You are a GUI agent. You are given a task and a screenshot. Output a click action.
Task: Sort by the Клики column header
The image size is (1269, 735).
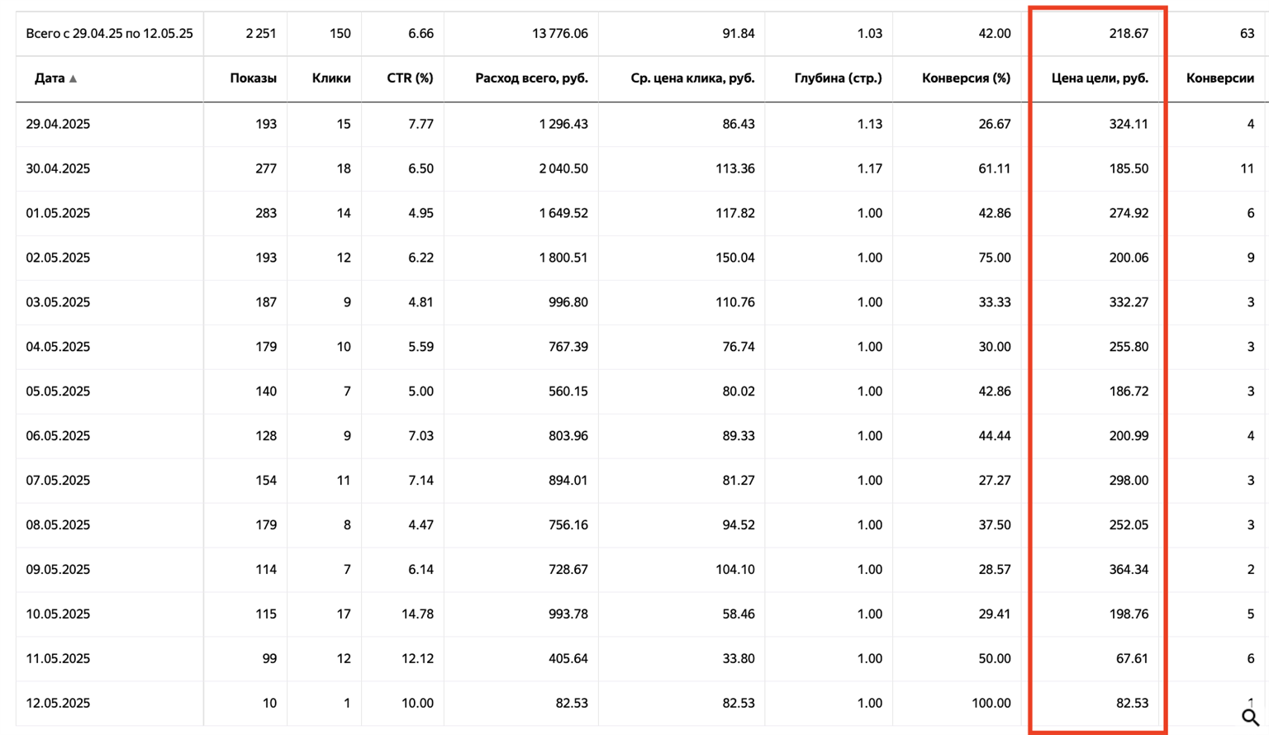click(x=331, y=78)
